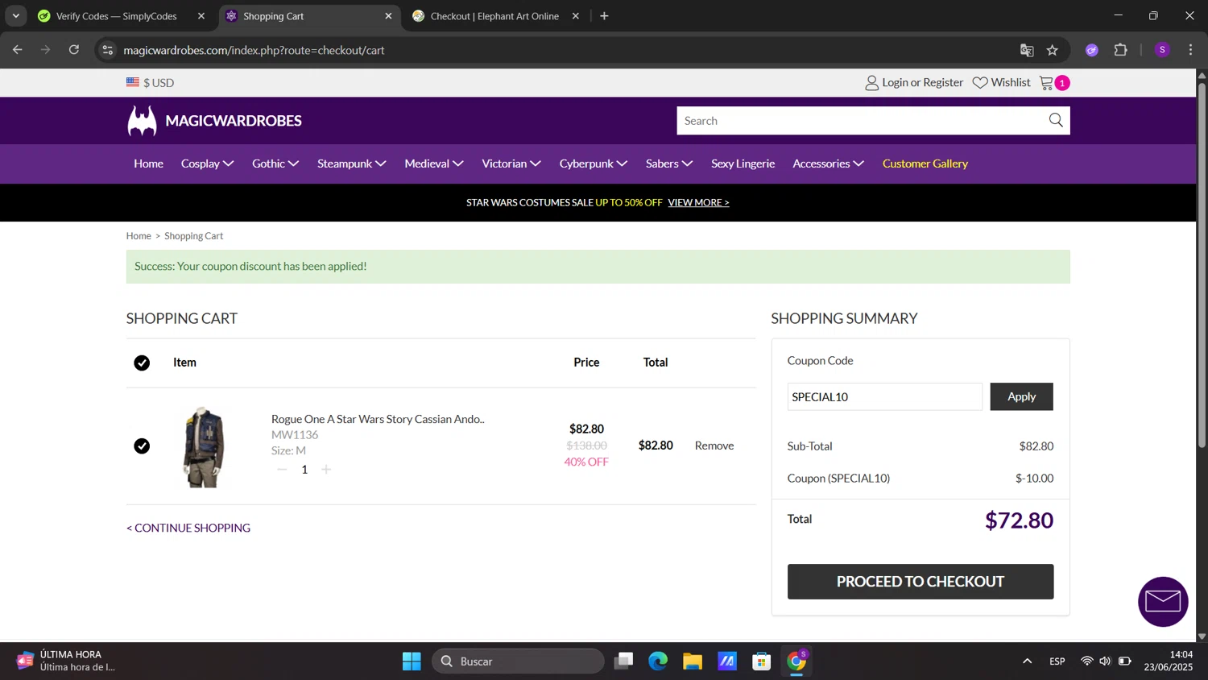Go back with browser back arrow
1208x680 pixels.
click(18, 50)
